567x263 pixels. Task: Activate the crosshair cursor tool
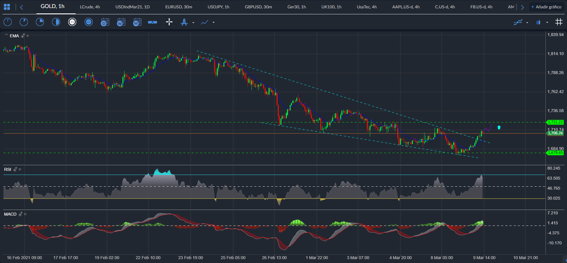169,22
